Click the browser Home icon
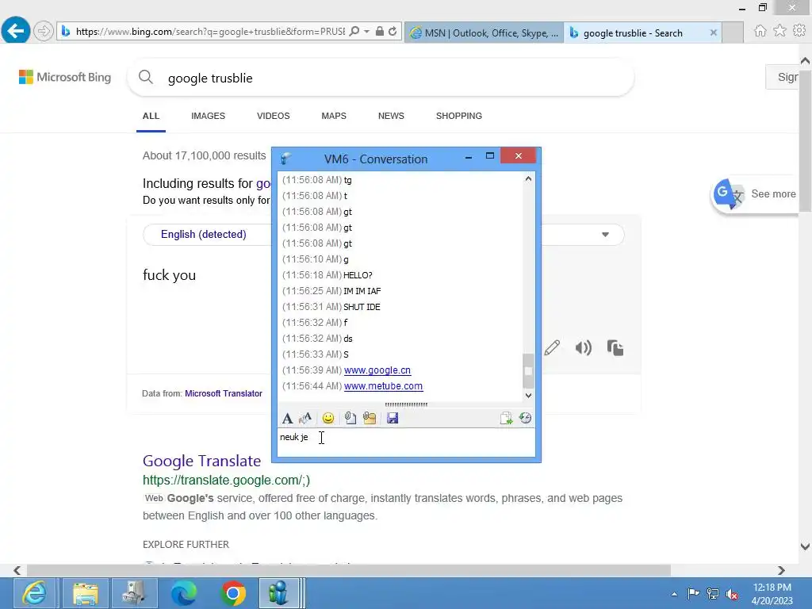 click(x=760, y=31)
